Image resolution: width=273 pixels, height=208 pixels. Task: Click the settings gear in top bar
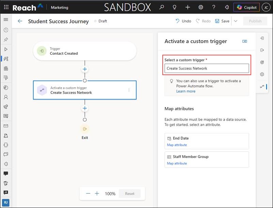coord(201,7)
